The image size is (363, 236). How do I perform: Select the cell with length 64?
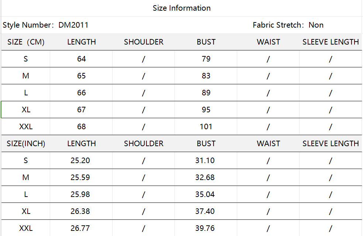[x=82, y=59]
